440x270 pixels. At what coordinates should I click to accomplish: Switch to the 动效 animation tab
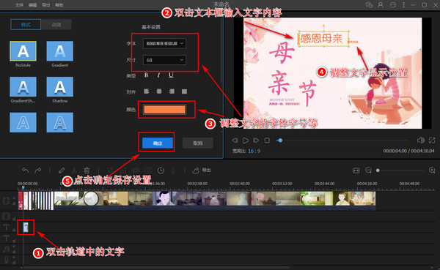56,25
